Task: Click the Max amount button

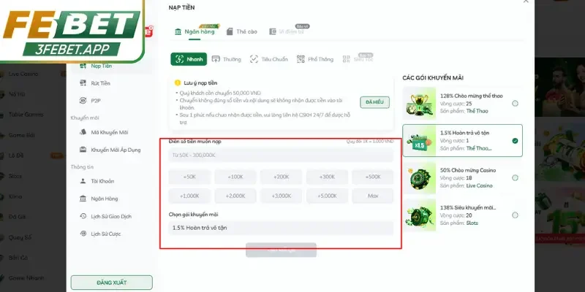Action: tap(373, 196)
